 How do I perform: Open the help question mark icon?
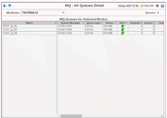pyautogui.click(x=162, y=6)
